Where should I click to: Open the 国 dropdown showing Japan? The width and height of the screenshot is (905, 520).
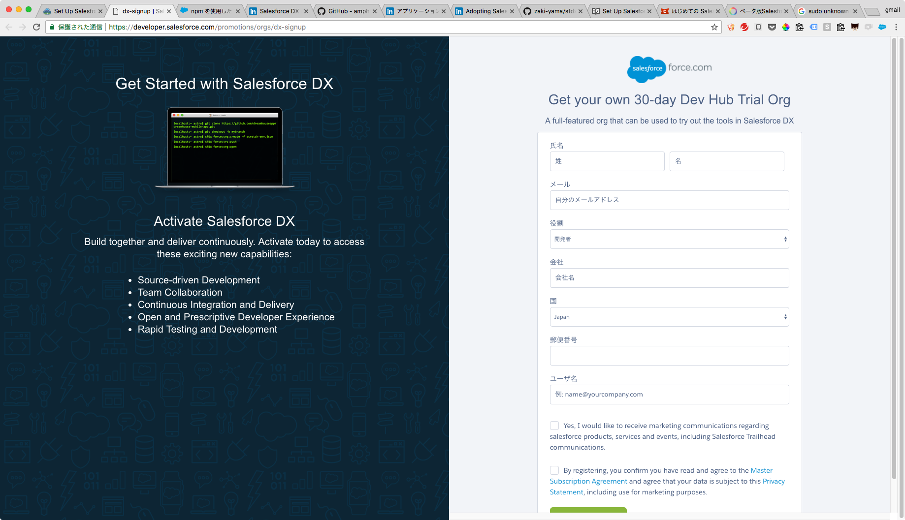[x=669, y=317]
